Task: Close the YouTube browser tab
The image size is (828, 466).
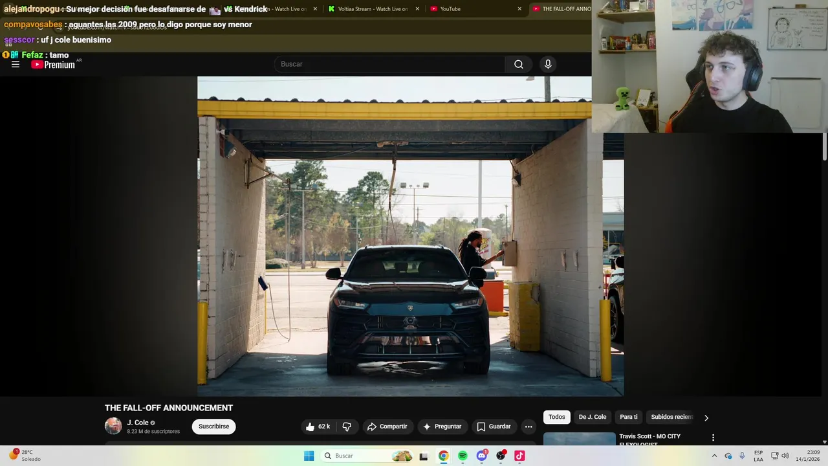Action: (519, 9)
